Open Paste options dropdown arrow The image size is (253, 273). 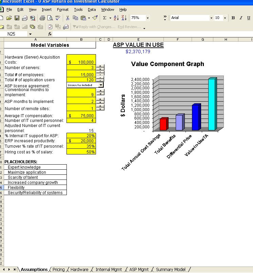pos(89,18)
